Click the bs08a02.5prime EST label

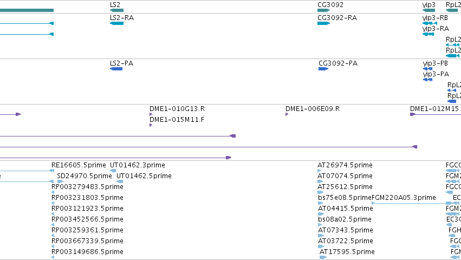coord(345,219)
